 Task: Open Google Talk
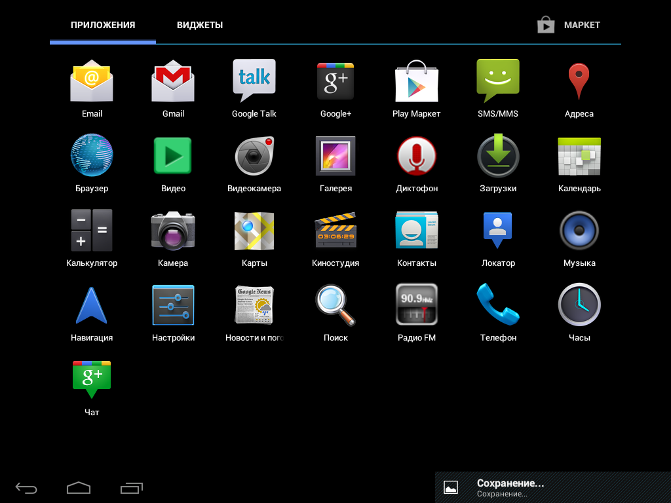[x=254, y=88]
